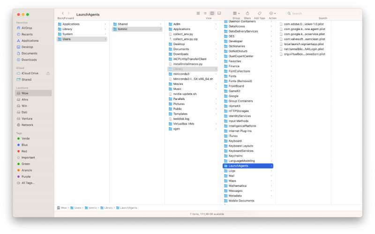The width and height of the screenshot is (375, 234).
Task: Filter by the Blue tag
Action: (25, 145)
